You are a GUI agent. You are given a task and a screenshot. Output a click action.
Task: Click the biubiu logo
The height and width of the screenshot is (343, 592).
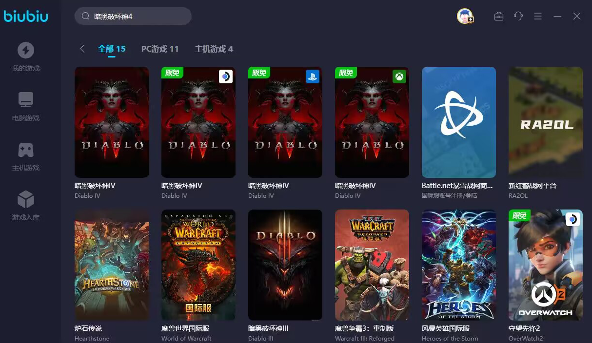pos(26,17)
